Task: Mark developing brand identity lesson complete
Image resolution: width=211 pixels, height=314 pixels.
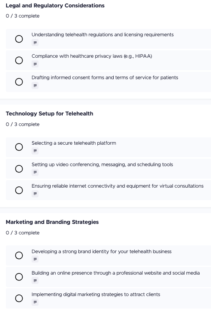Action: (19, 255)
